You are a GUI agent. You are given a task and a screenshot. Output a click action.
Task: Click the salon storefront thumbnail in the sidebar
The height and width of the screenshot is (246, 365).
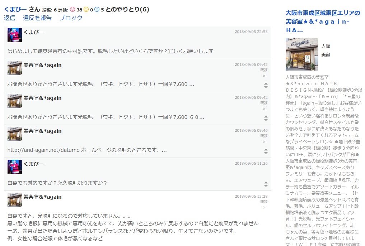click(x=301, y=54)
